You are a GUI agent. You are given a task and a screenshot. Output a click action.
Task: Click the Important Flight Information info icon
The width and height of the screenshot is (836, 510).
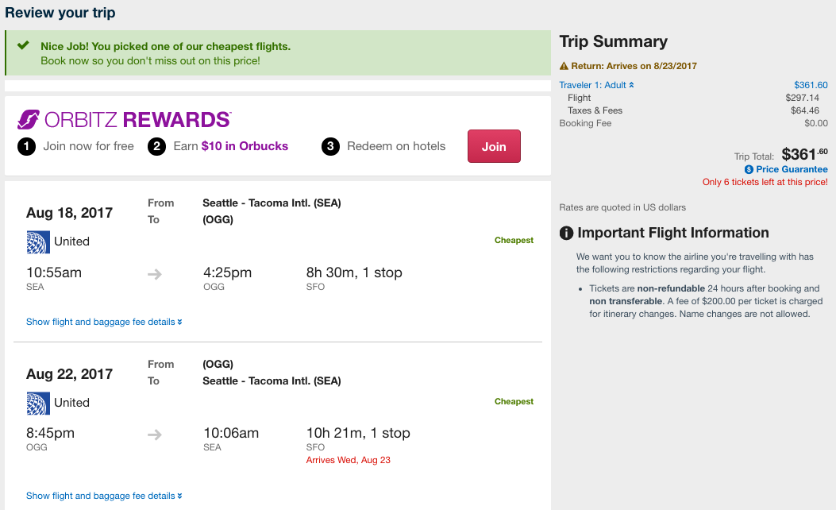click(x=567, y=233)
